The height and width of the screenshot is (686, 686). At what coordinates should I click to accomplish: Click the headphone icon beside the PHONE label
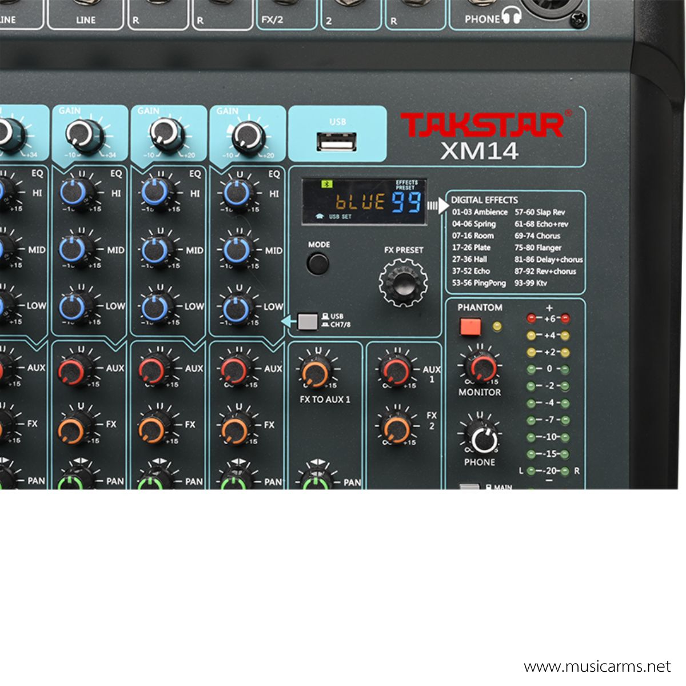tap(512, 16)
